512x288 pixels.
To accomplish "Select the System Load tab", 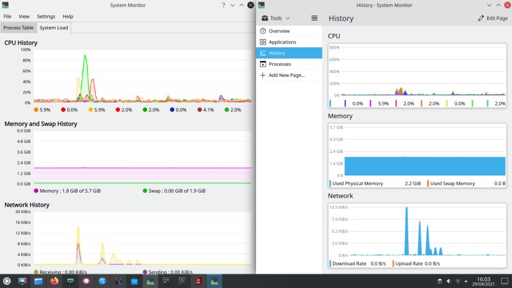I will 54,28.
